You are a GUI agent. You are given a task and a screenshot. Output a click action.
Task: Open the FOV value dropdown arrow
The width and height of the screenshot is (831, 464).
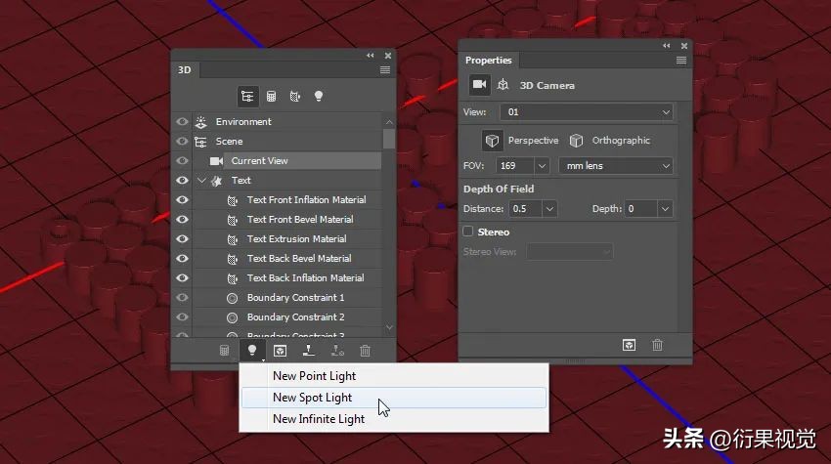click(x=542, y=166)
